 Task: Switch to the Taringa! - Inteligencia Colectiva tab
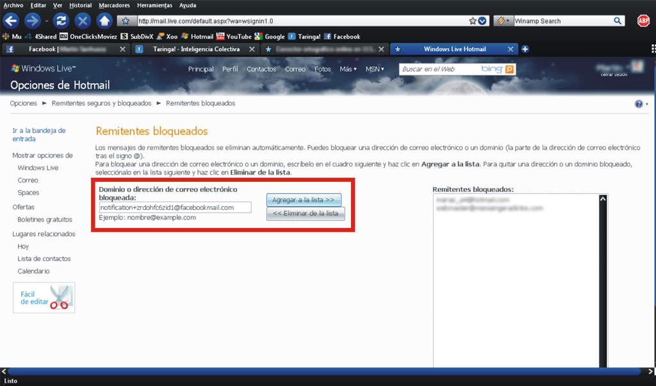click(195, 49)
